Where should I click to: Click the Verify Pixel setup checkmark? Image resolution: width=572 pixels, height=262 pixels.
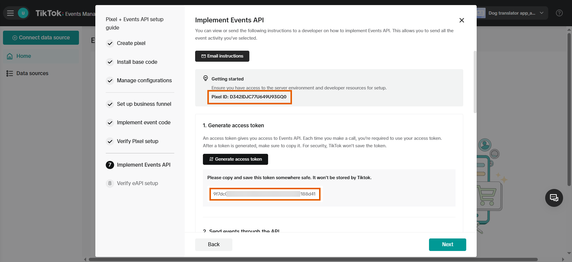coord(110,141)
